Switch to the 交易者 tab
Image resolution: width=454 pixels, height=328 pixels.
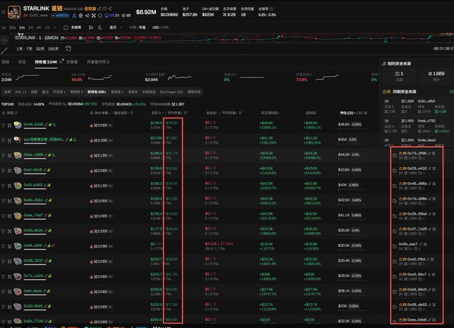pyautogui.click(x=72, y=62)
